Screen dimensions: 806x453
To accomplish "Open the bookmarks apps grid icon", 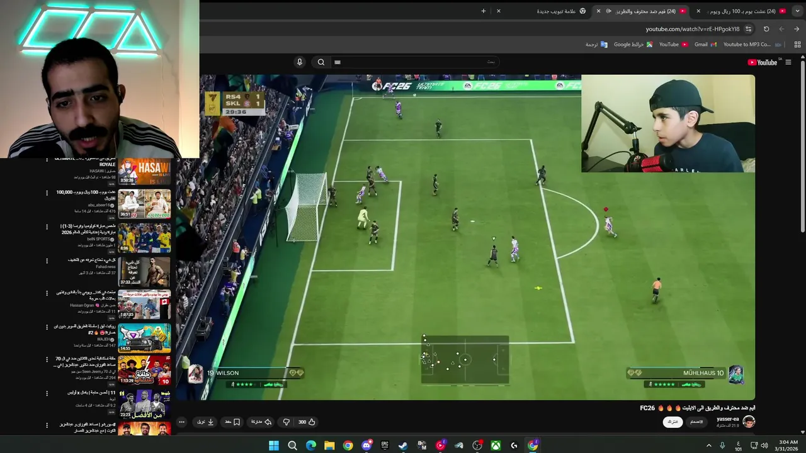I will 797,45.
